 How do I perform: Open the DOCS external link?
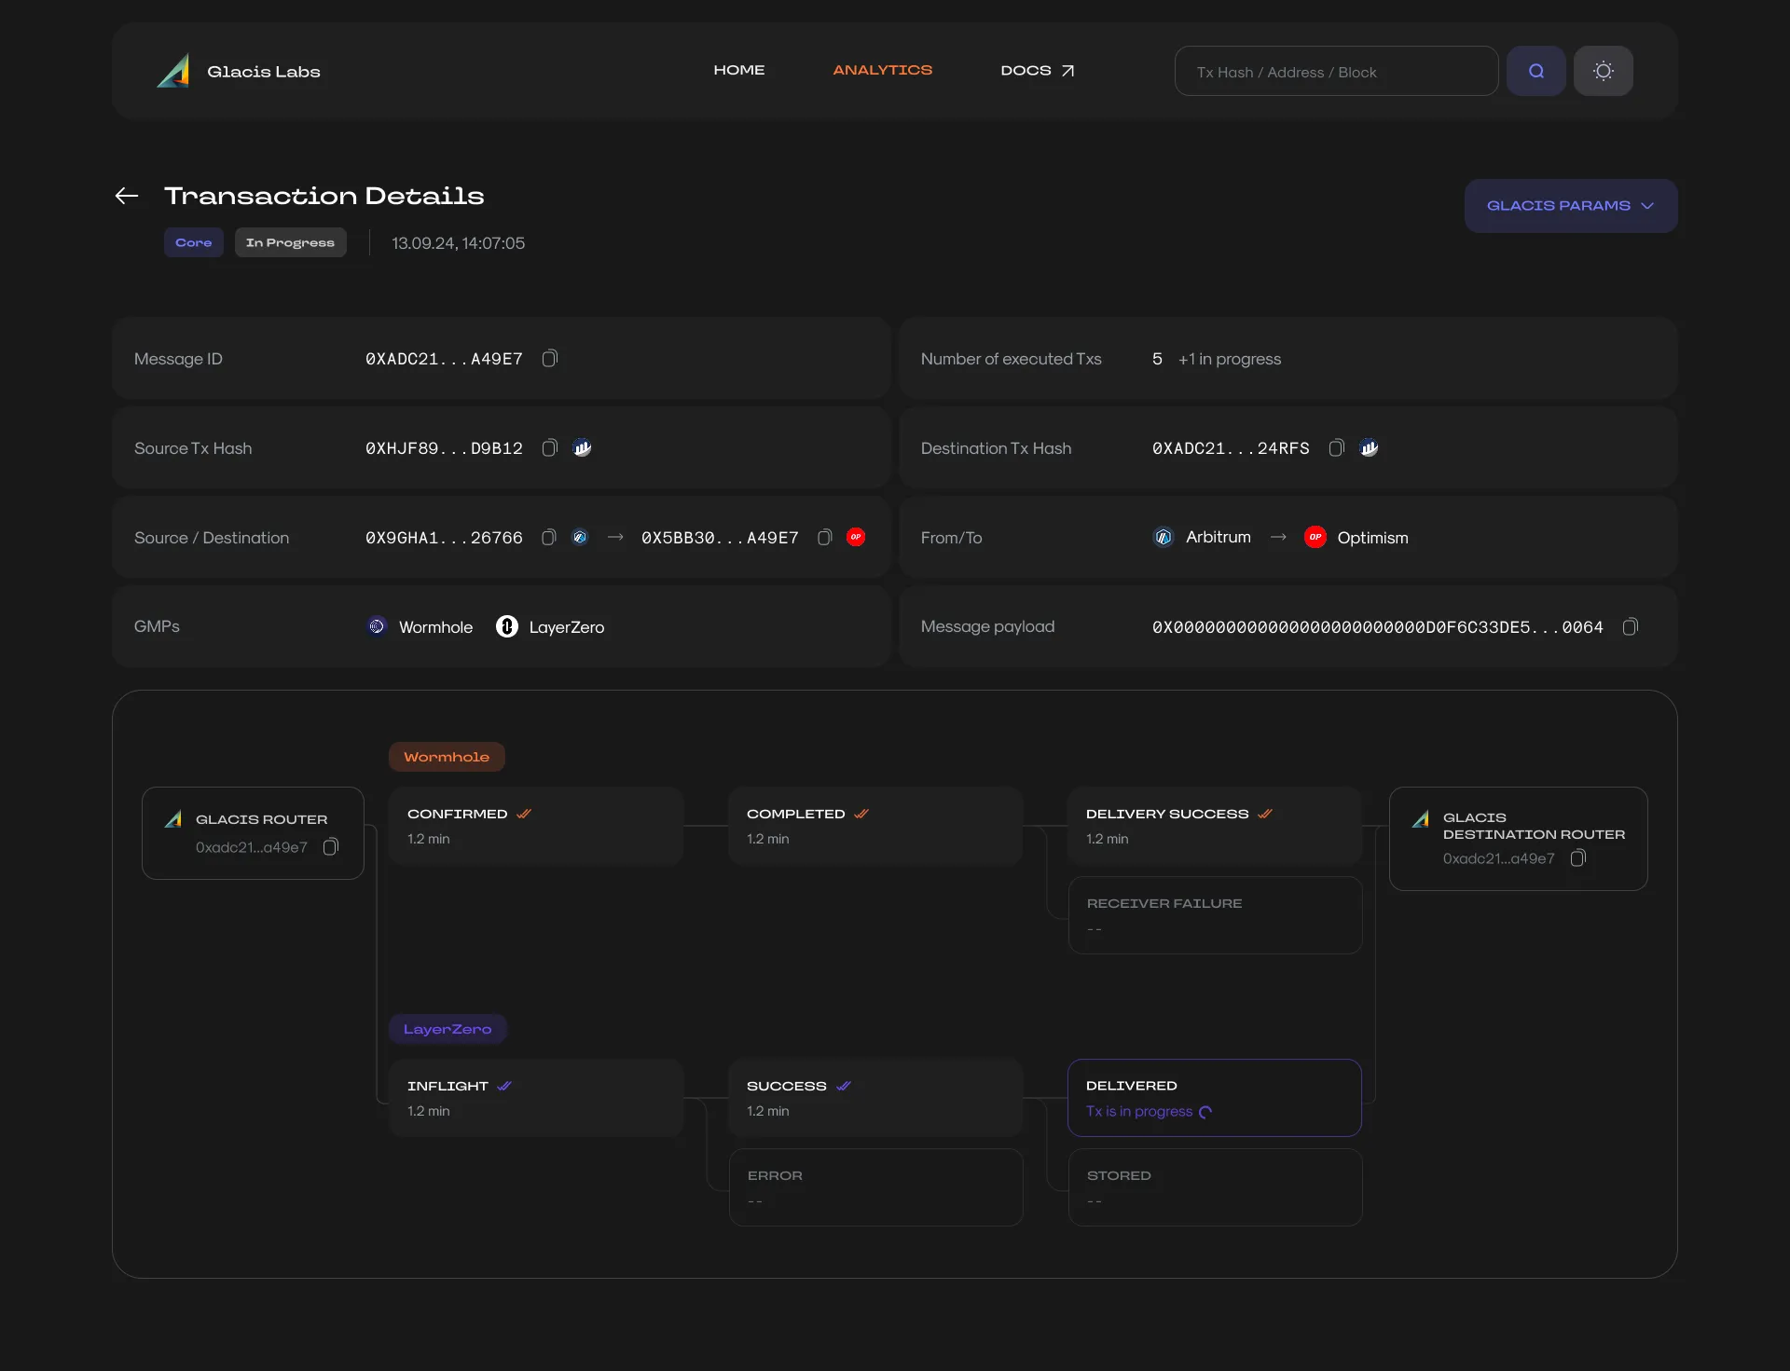1037,70
